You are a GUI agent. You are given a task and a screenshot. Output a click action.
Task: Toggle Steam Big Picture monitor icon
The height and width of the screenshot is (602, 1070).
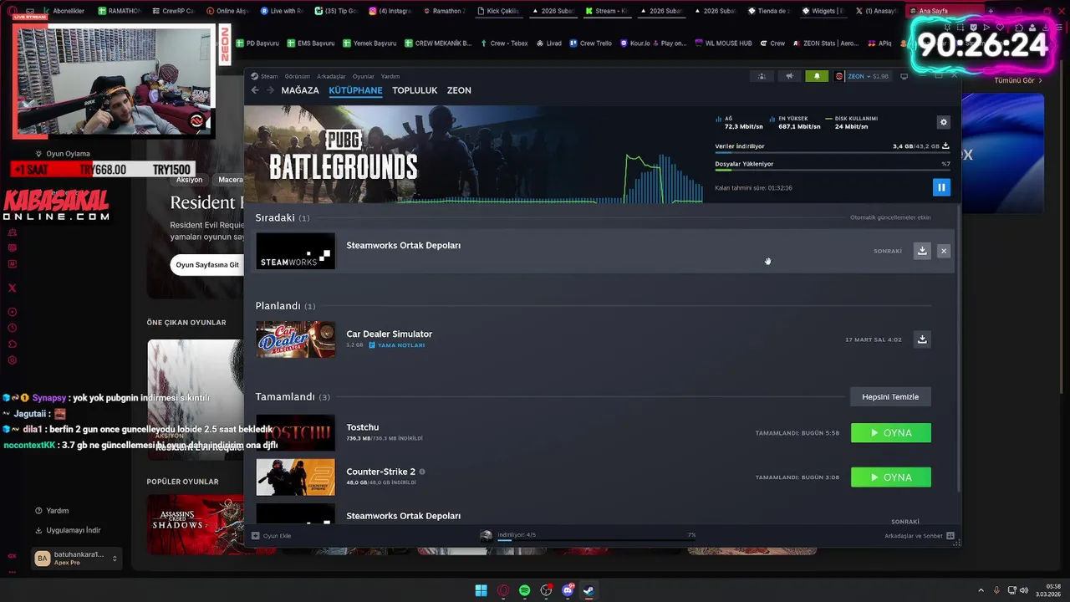tap(904, 76)
